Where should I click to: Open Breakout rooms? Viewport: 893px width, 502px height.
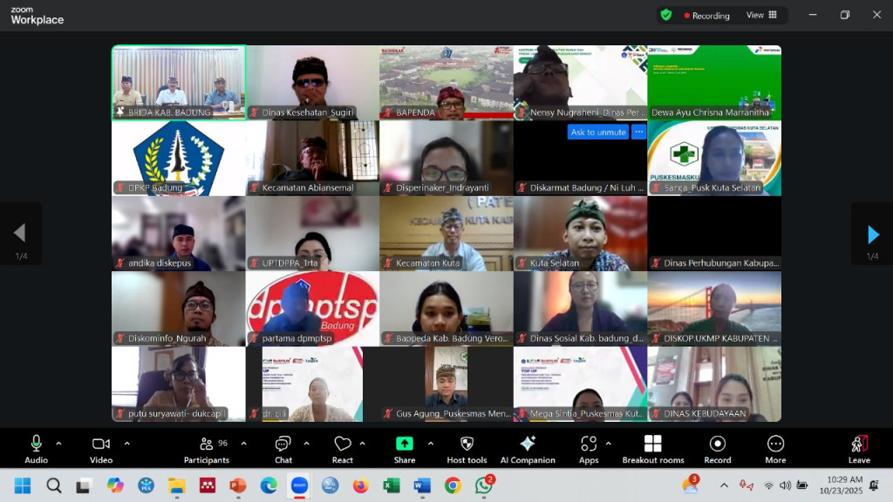point(652,449)
